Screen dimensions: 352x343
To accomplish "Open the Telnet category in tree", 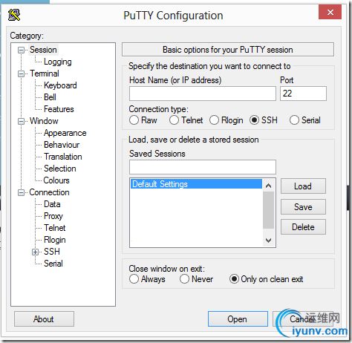I will (55, 228).
